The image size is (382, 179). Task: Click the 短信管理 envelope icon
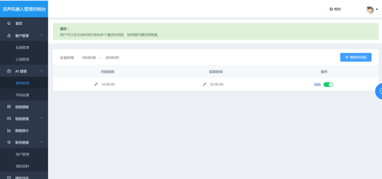point(9,119)
